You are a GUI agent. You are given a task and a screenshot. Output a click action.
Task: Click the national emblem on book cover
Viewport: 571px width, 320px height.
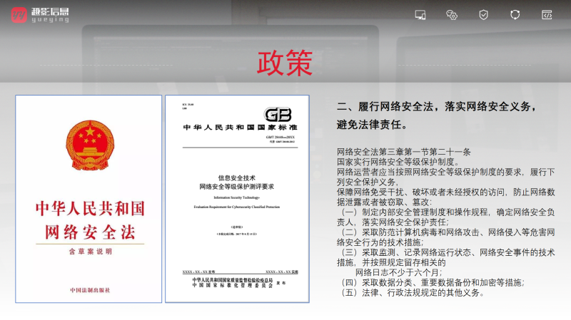coord(90,145)
